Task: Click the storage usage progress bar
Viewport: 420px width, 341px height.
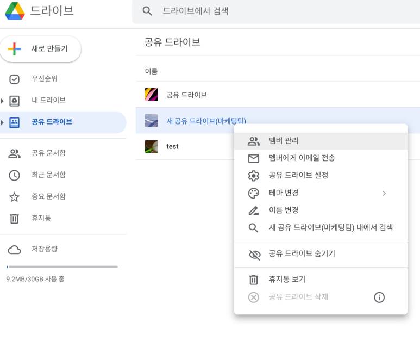Action: pos(62,267)
